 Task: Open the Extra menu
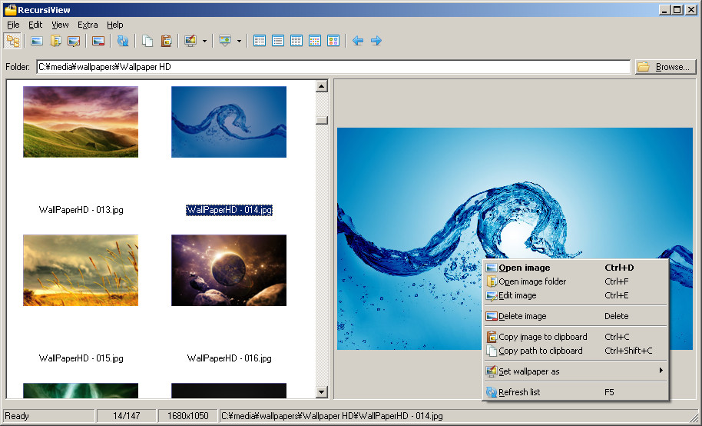click(88, 25)
